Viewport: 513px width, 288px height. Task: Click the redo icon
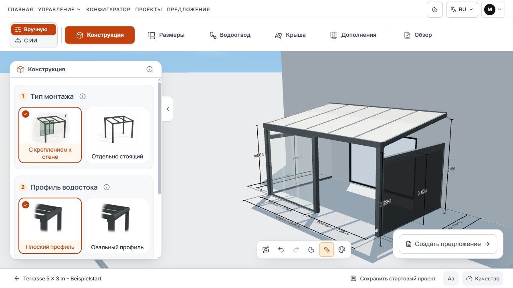coord(296,250)
